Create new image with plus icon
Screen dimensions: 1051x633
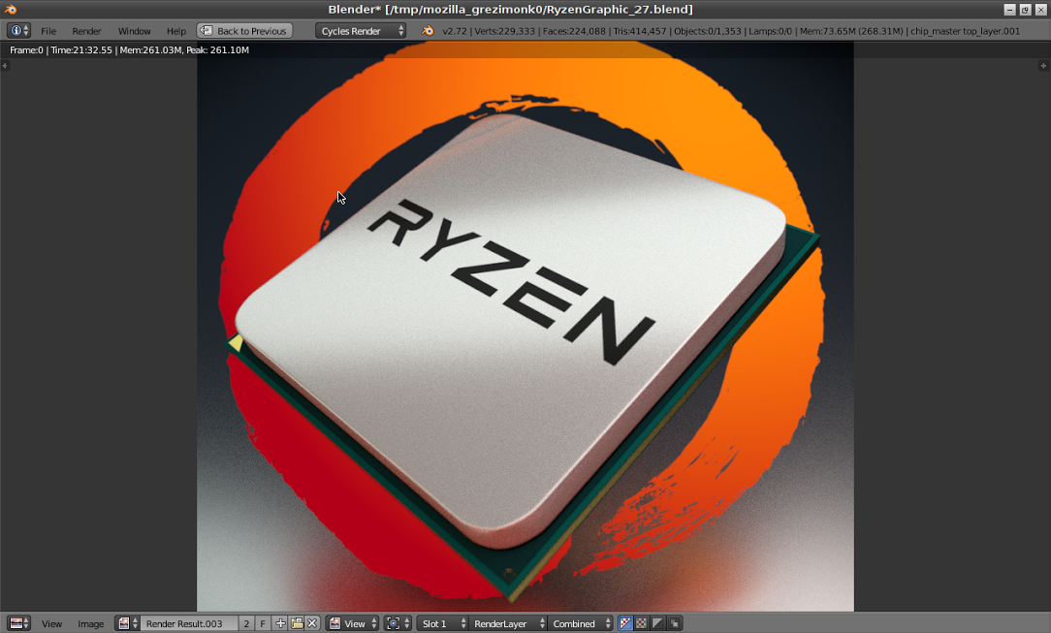pos(280,623)
